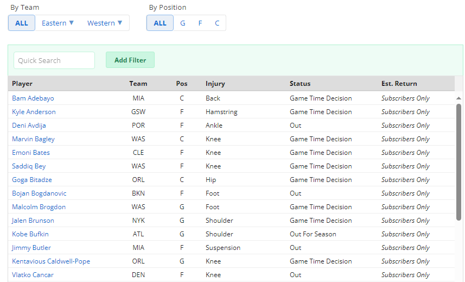This screenshot has height=282, width=465.
Task: Click Out For Season status cell
Action: pos(313,234)
